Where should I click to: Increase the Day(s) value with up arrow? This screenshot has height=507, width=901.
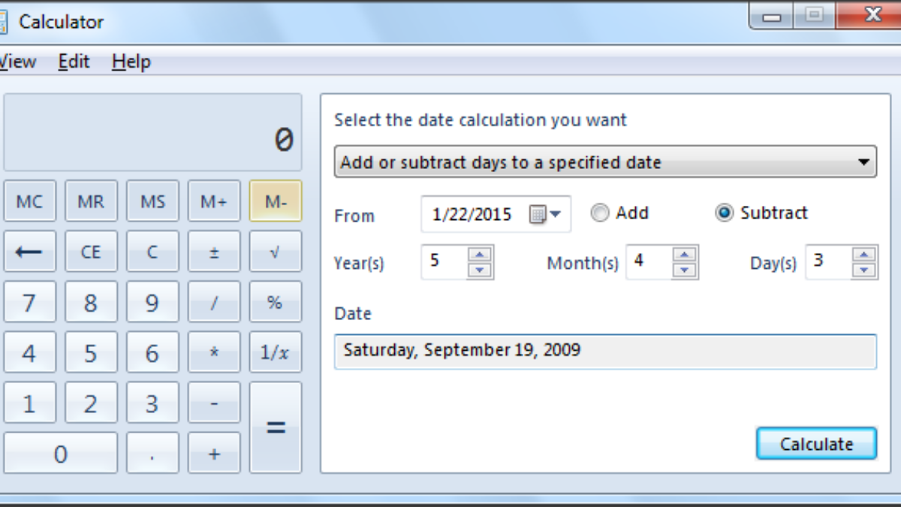[864, 255]
